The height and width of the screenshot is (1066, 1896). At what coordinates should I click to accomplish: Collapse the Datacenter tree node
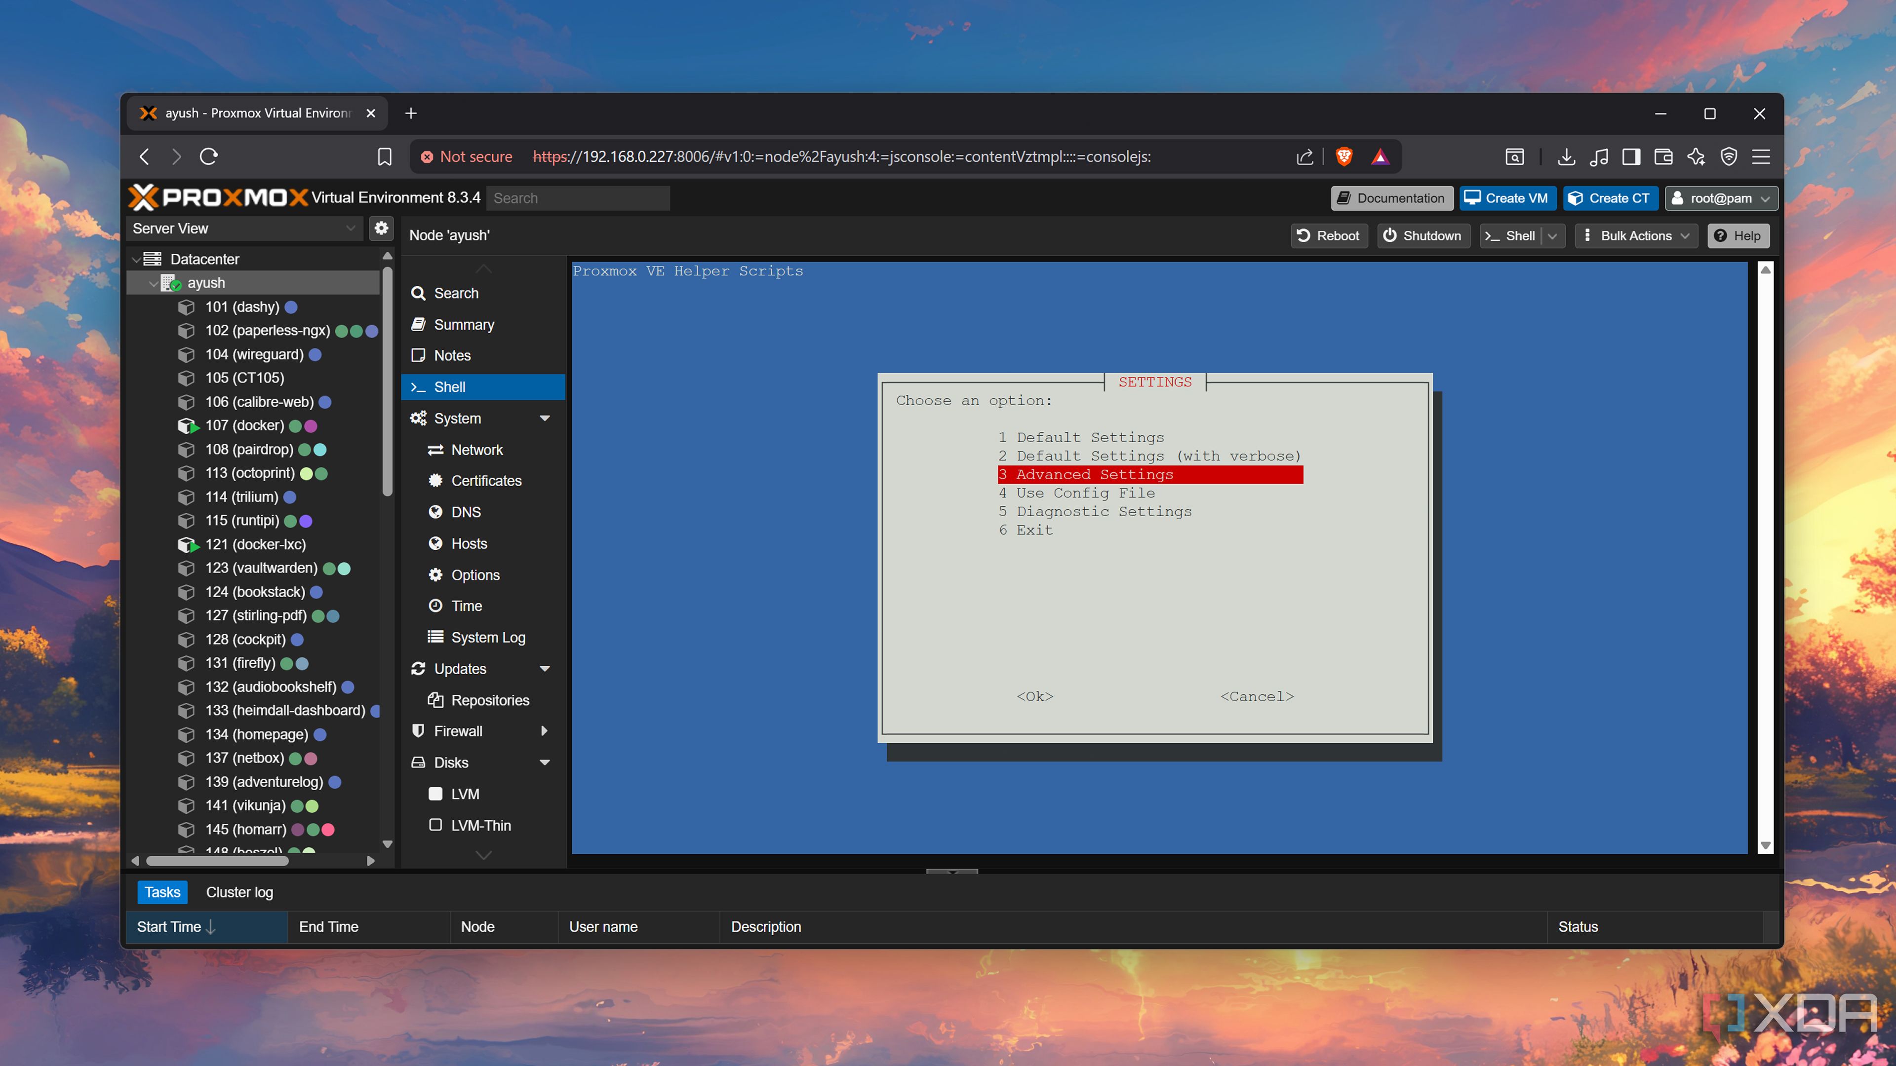coord(137,259)
